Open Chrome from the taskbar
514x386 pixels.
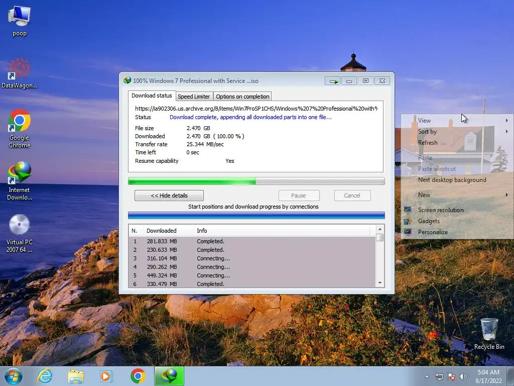pos(138,376)
